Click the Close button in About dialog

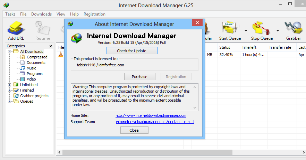tap(134, 130)
